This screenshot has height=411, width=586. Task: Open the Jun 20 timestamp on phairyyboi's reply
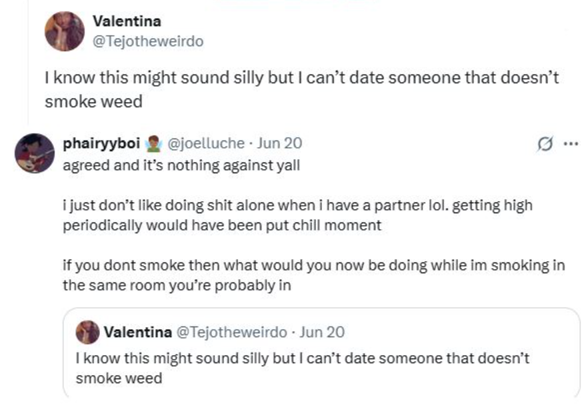(x=279, y=143)
